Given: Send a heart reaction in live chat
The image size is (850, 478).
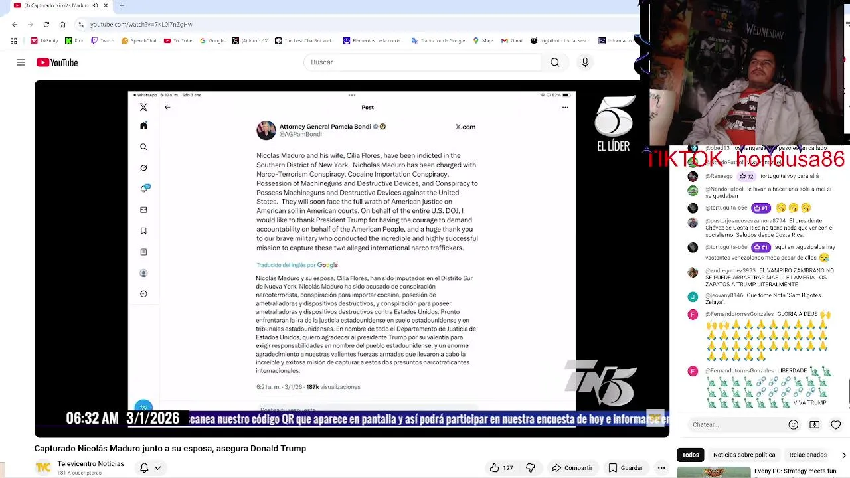Looking at the screenshot, I should tap(836, 424).
